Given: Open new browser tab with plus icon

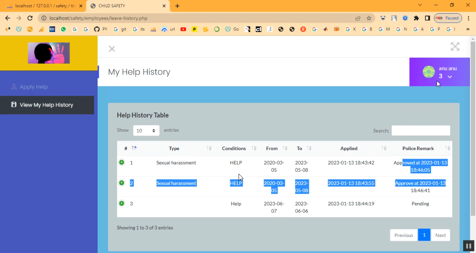Looking at the screenshot, I should [x=178, y=6].
